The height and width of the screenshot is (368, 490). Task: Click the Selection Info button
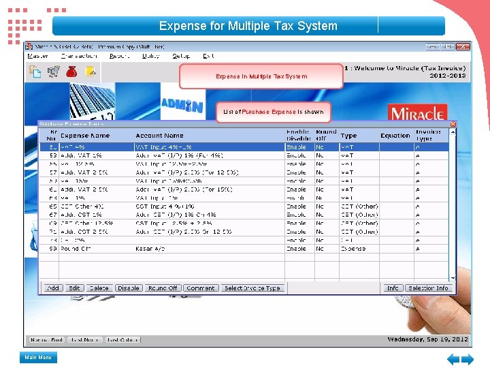point(429,288)
